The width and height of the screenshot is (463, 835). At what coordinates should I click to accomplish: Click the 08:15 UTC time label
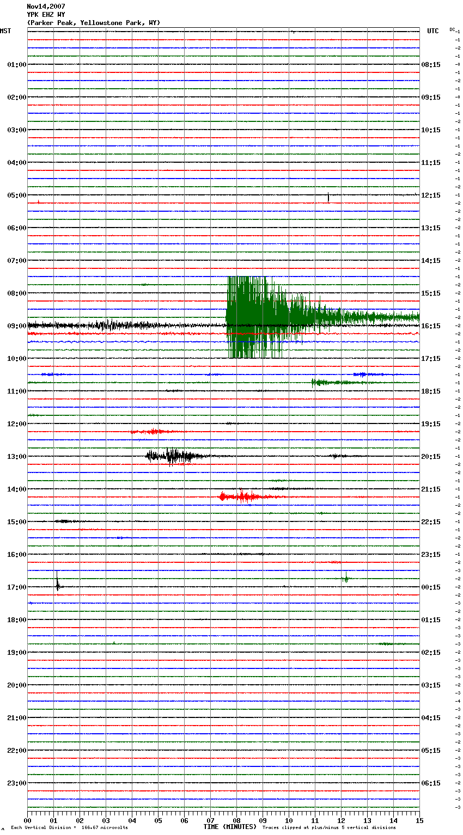(431, 65)
